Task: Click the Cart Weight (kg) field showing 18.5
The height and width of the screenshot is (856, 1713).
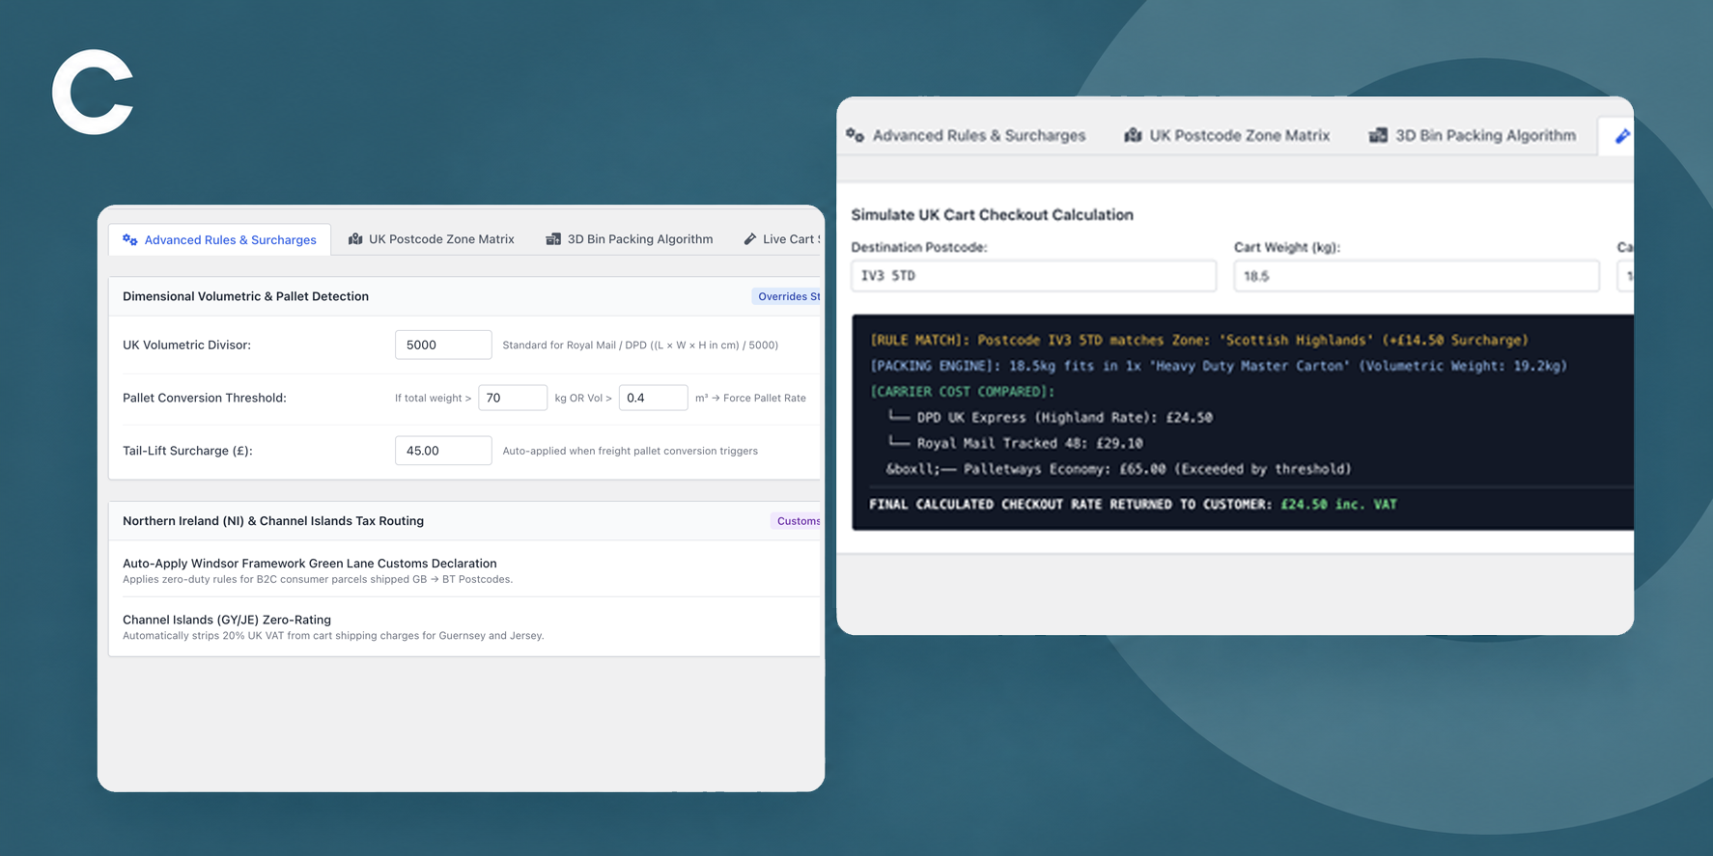Action: pyautogui.click(x=1417, y=276)
